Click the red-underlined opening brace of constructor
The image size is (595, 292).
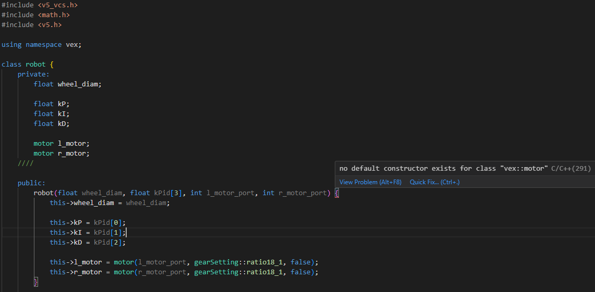click(337, 193)
